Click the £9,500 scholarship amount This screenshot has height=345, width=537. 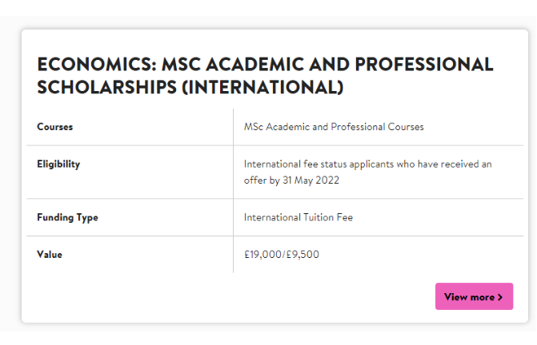303,255
